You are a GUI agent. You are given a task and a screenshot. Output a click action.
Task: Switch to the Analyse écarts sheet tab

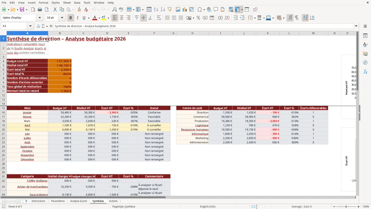(x=79, y=201)
